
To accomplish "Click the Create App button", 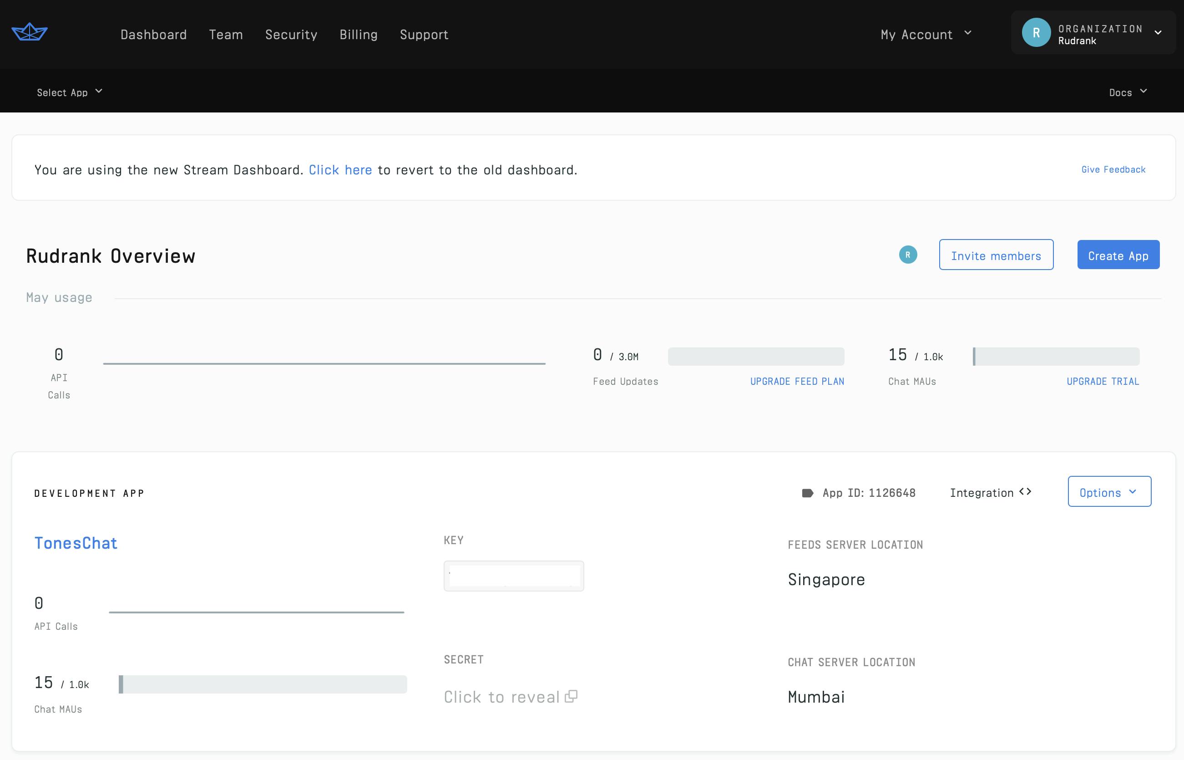I will click(1118, 255).
